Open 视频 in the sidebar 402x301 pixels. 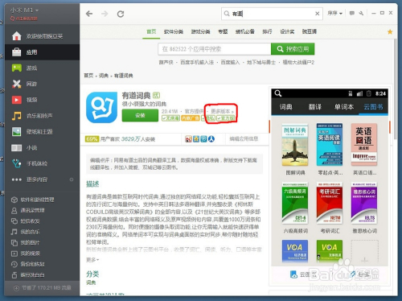pyautogui.click(x=42, y=100)
